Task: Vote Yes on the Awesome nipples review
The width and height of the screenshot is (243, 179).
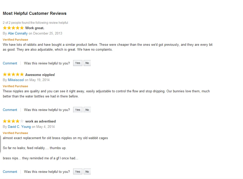Action: (78, 110)
